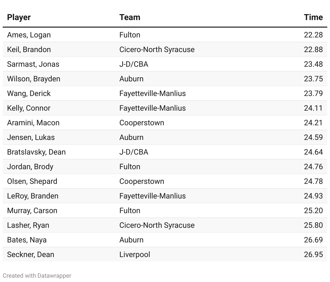Click the J-D/CBA team for Sarmast, Jonas

[x=134, y=64]
